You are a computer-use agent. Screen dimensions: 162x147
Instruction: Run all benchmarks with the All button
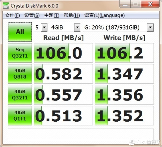[x=20, y=32]
